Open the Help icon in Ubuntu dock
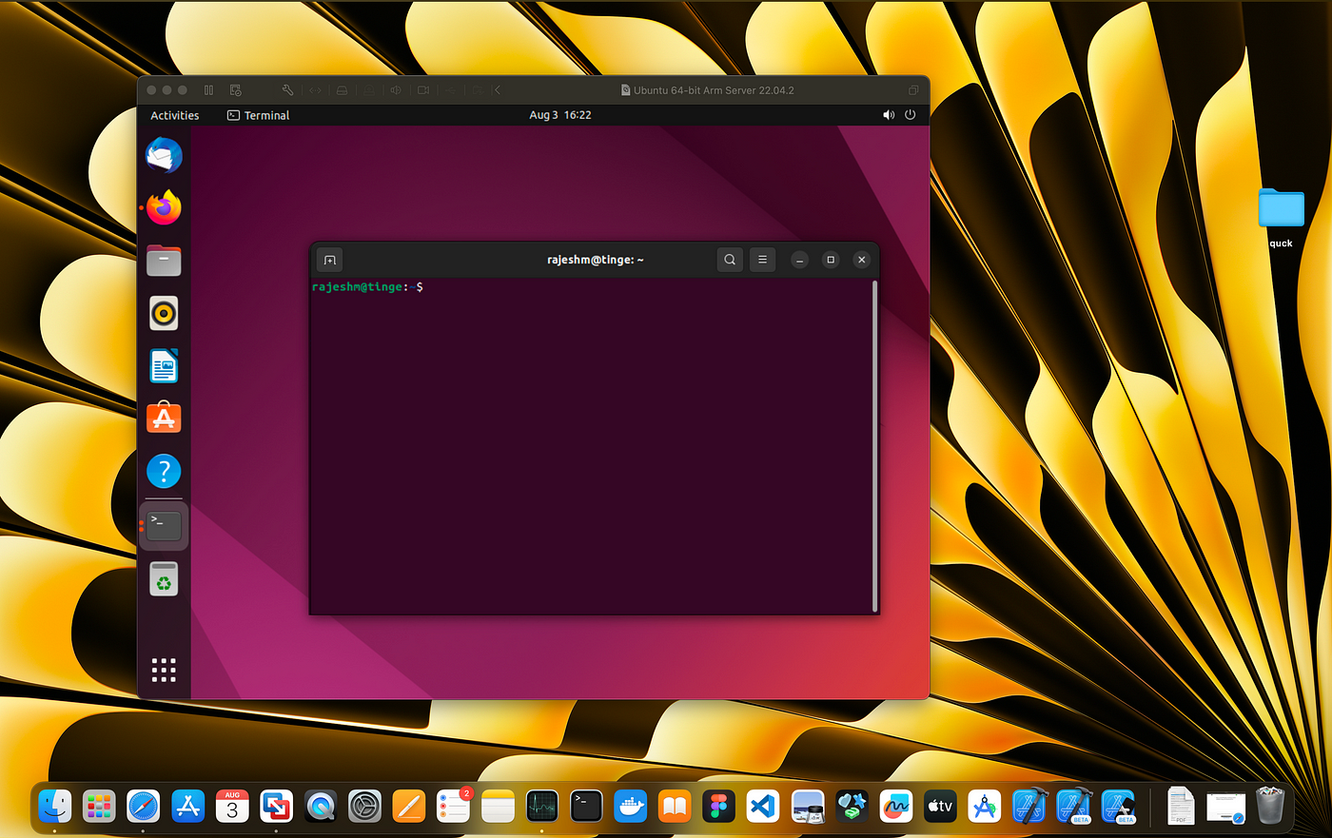This screenshot has width=1332, height=838. pos(164,471)
